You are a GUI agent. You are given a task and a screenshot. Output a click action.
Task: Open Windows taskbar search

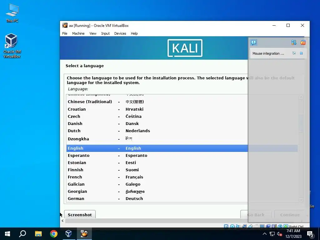coord(22,234)
